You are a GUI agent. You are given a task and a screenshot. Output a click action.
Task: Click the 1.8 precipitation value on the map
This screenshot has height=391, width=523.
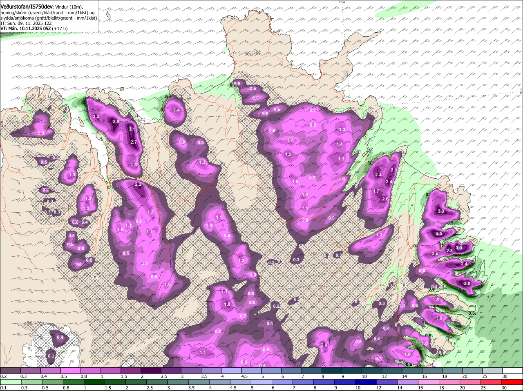[x=227, y=304]
